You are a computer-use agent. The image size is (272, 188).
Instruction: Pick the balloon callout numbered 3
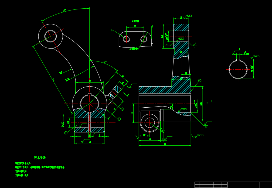click(x=119, y=119)
